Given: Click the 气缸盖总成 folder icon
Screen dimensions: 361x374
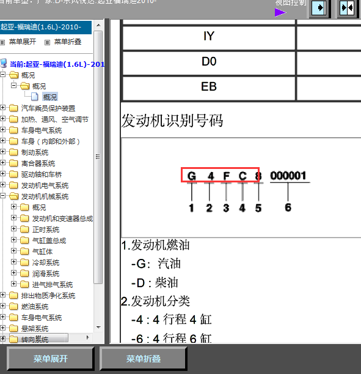Looking at the screenshot, I should pyautogui.click(x=24, y=240).
